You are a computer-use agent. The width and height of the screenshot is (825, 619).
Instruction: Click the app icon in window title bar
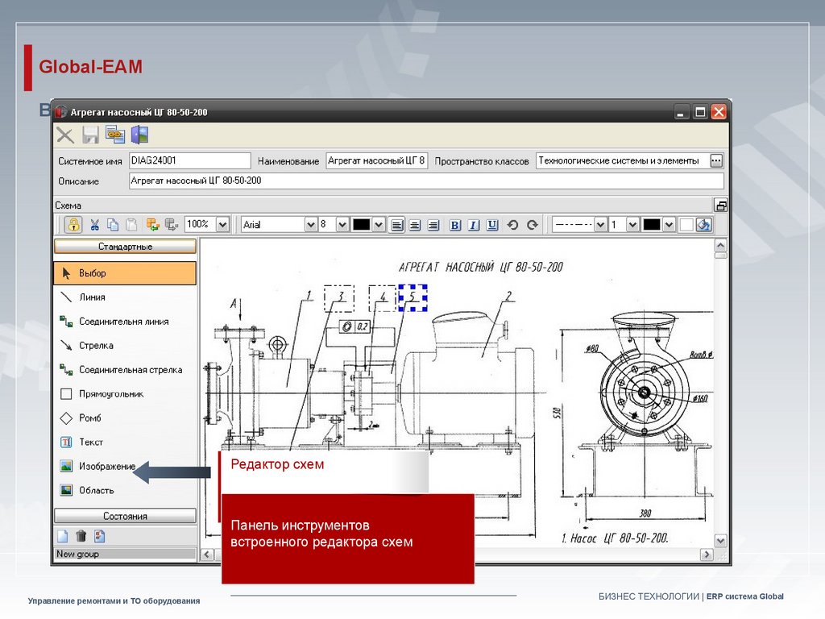61,112
